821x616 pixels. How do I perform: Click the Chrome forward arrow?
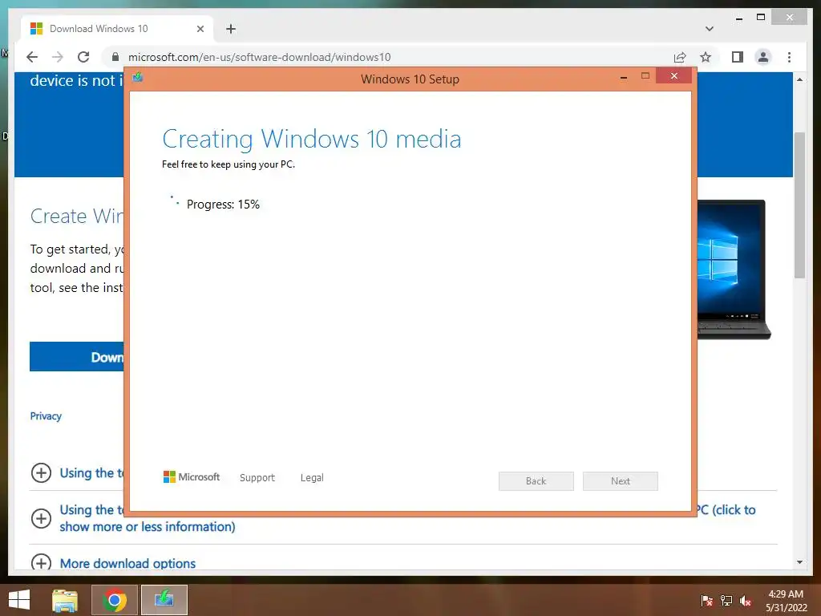click(x=58, y=57)
